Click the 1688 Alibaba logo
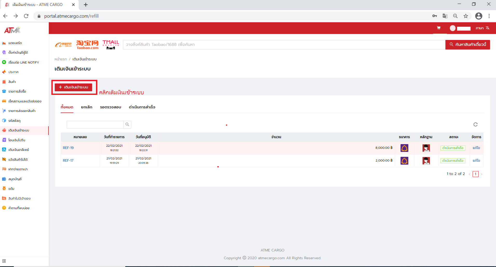The image size is (496, 267). click(x=63, y=45)
